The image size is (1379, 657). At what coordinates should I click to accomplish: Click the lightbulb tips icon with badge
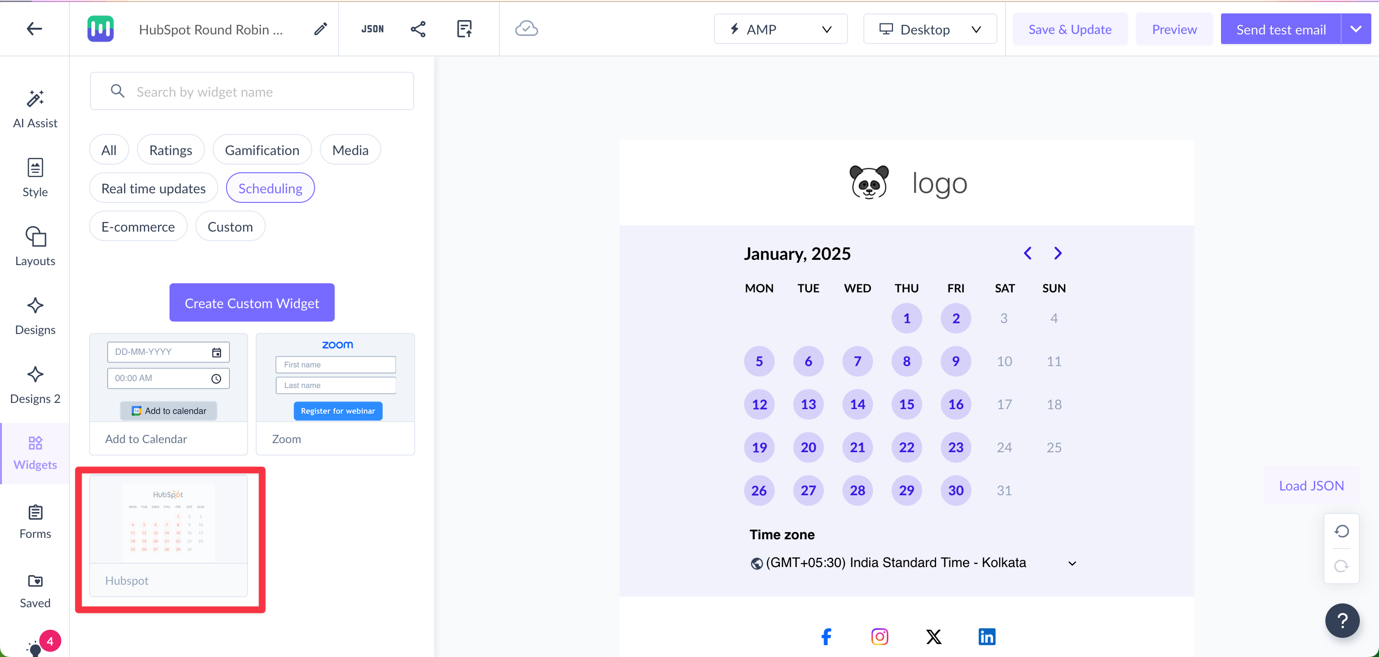click(x=35, y=648)
